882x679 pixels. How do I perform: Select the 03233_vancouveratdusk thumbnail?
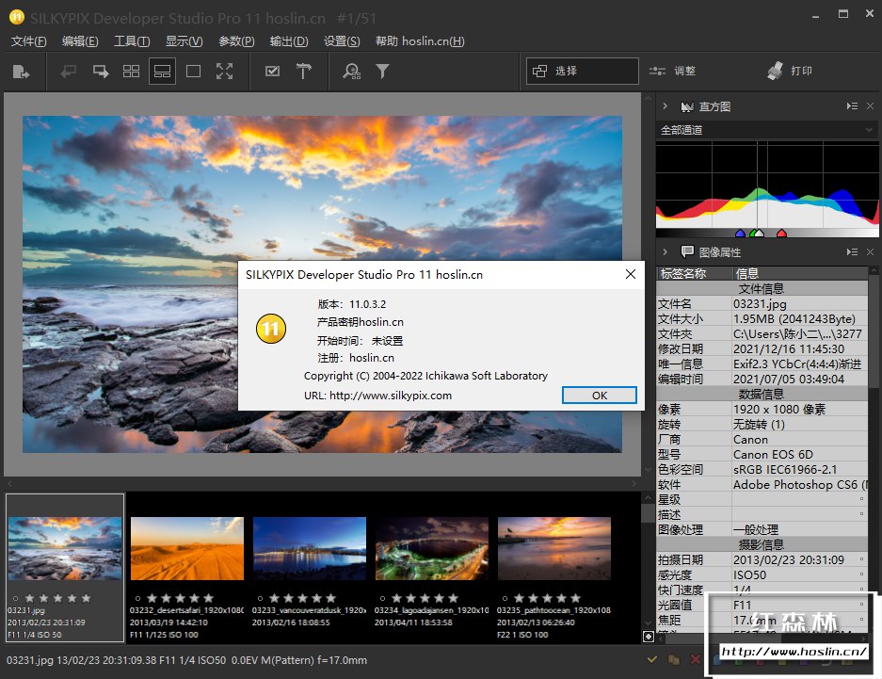[309, 548]
